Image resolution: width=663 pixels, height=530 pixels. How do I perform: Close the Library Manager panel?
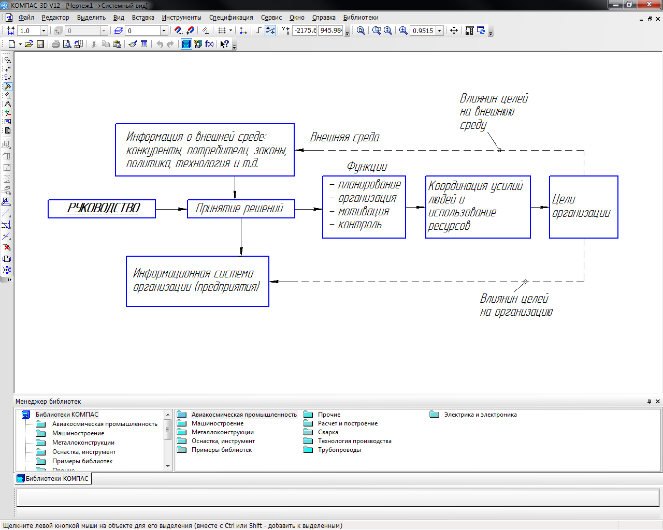click(x=658, y=402)
